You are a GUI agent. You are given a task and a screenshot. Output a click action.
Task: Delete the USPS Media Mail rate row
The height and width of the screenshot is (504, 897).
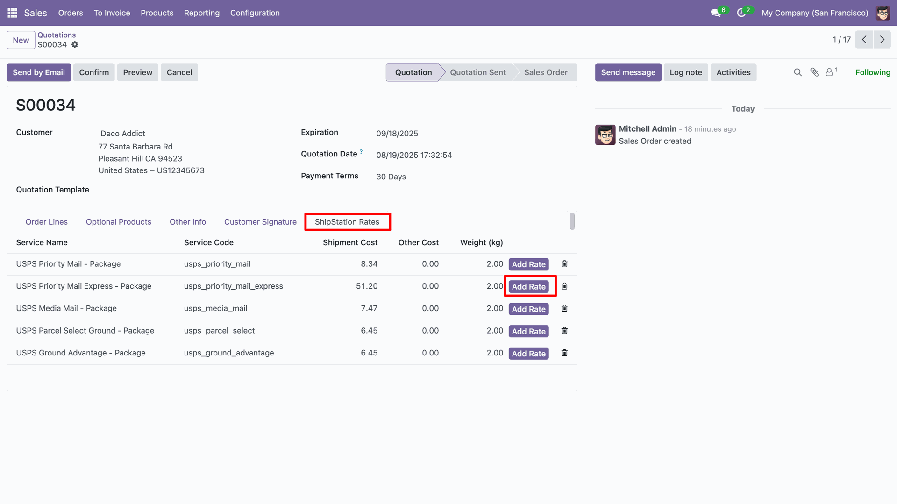(564, 309)
